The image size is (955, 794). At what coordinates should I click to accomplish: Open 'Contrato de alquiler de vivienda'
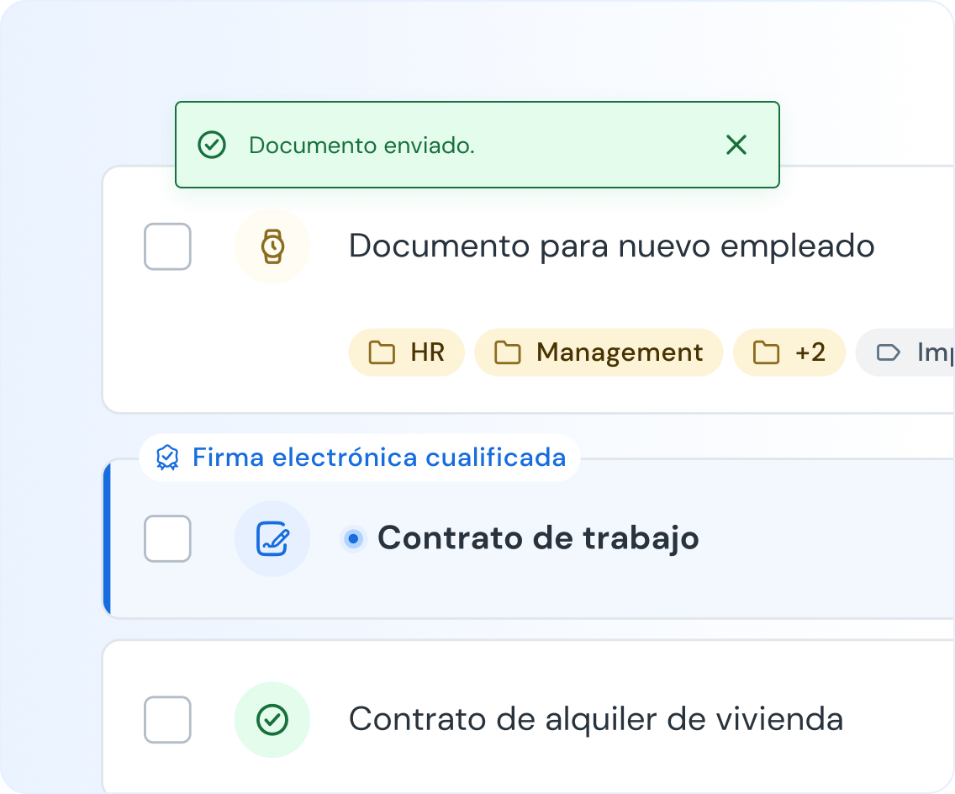point(595,720)
